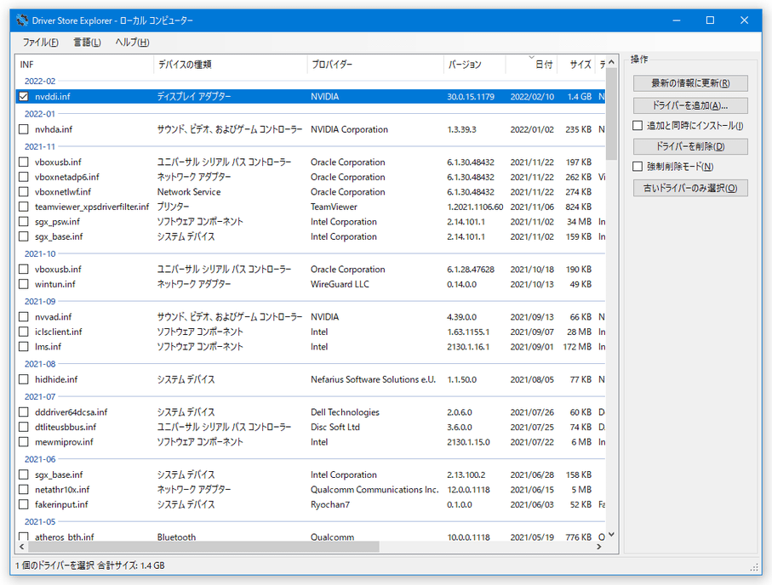The image size is (772, 585).
Task: Sort by デバイスの種類 column header
Action: pos(230,65)
